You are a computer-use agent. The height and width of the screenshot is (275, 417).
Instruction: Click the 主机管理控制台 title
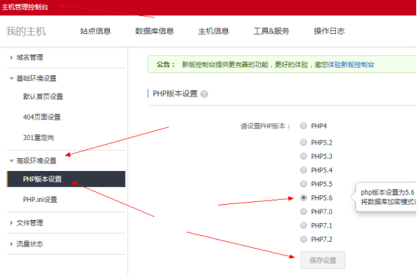coord(25,7)
